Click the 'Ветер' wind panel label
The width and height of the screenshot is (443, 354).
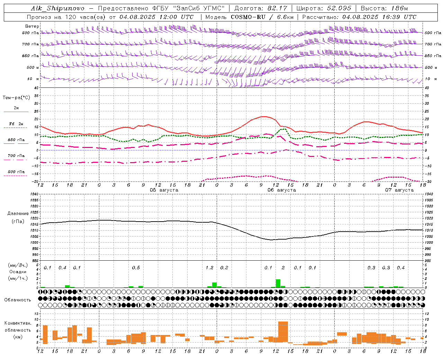pos(32,26)
